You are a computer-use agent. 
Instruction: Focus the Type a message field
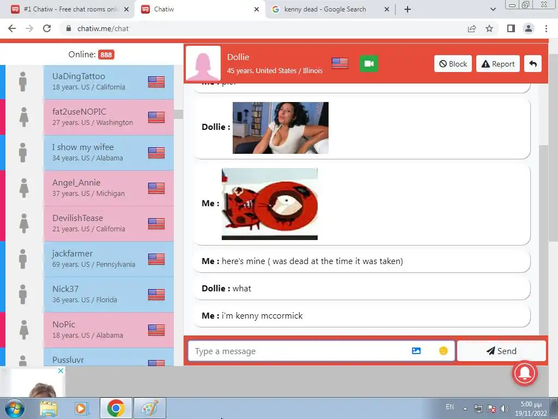299,351
